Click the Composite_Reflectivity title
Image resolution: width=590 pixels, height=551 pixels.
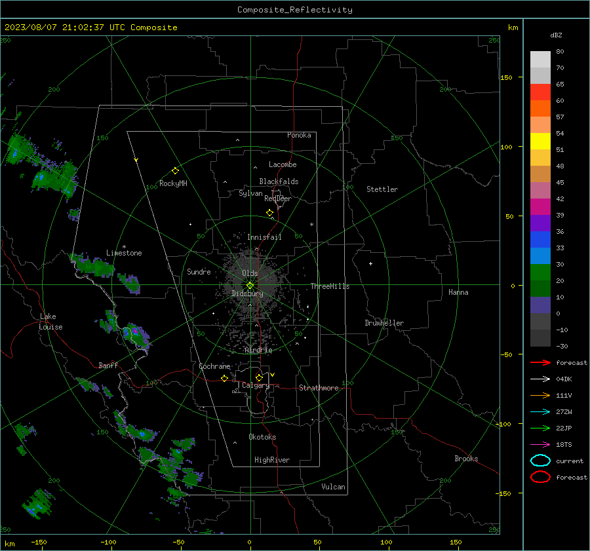(295, 10)
